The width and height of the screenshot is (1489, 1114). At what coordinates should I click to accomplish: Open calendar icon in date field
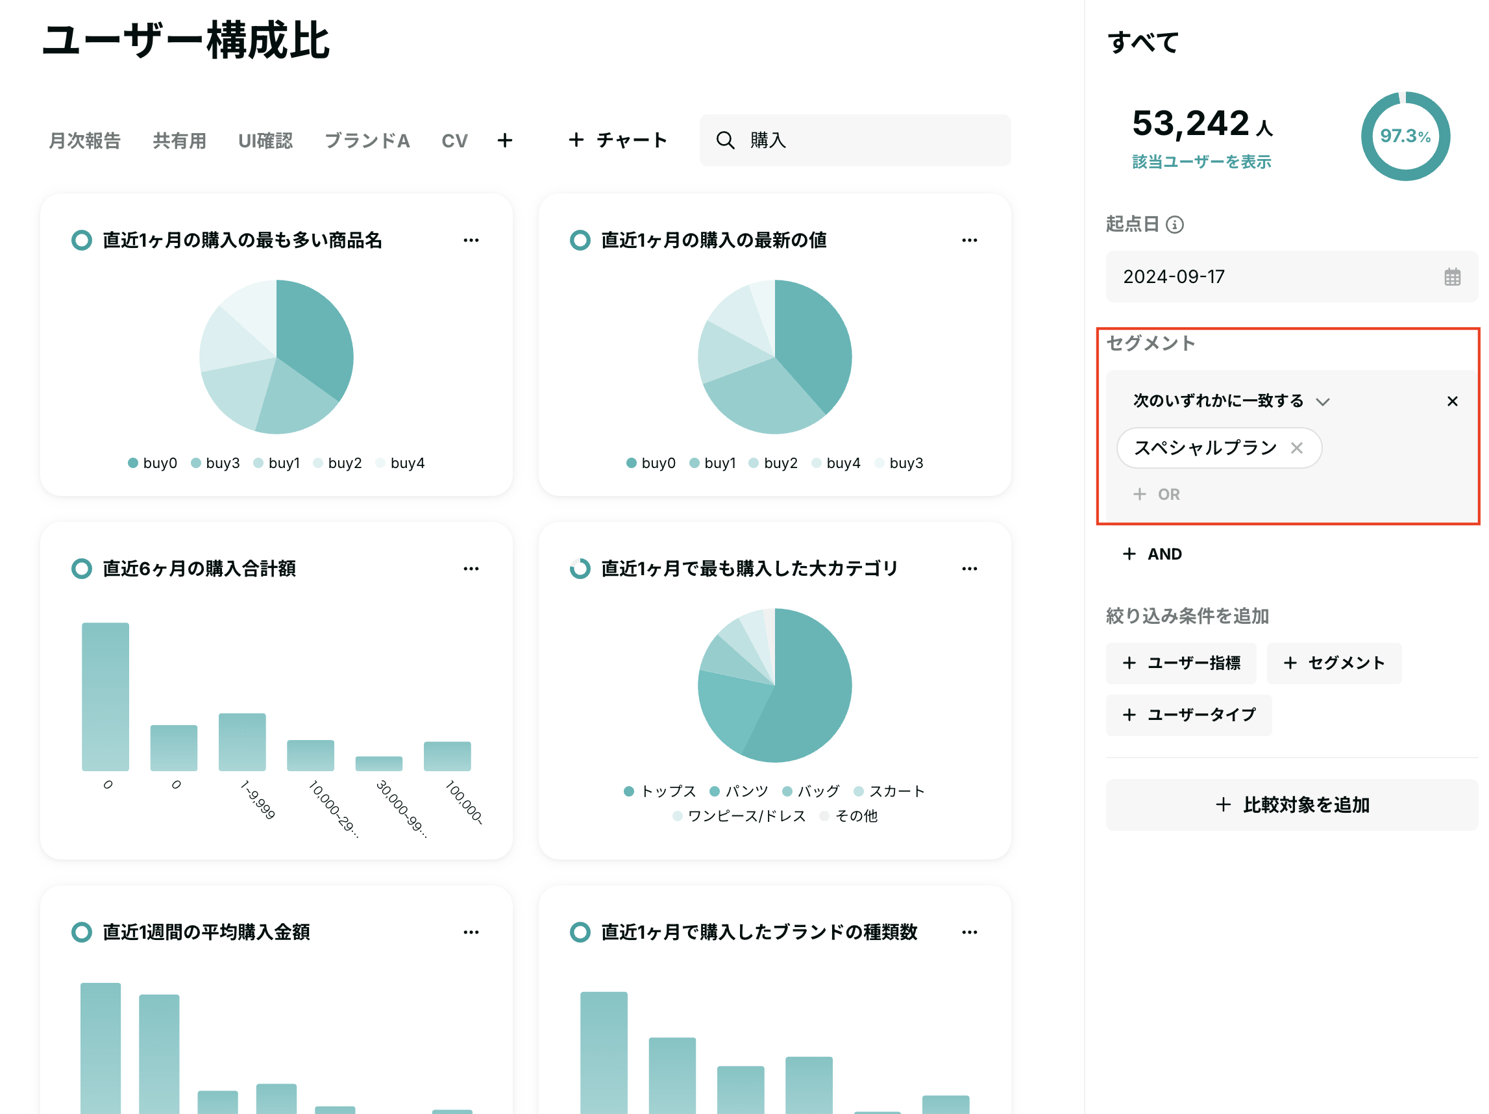1452,277
